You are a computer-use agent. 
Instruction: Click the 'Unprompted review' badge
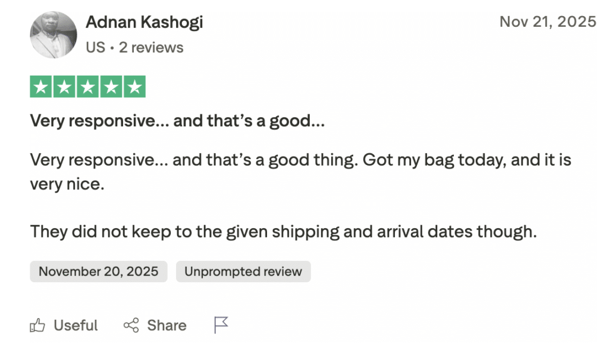(243, 272)
